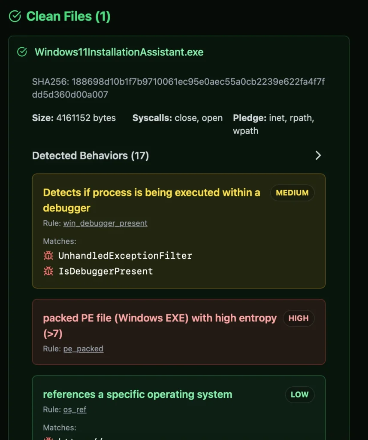Open the pe_packed rule link
This screenshot has height=440, width=368.
click(x=83, y=349)
